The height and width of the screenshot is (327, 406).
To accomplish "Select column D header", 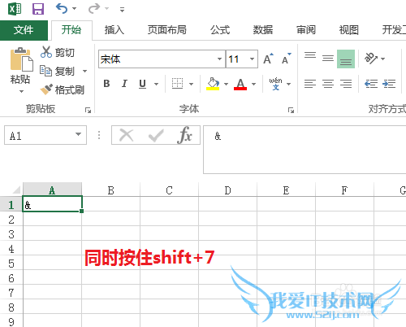I will click(228, 190).
